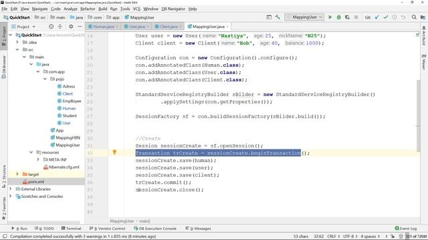This screenshot has height=240, width=428.
Task: Close the MappingUser.java tab
Action: [x=227, y=27]
